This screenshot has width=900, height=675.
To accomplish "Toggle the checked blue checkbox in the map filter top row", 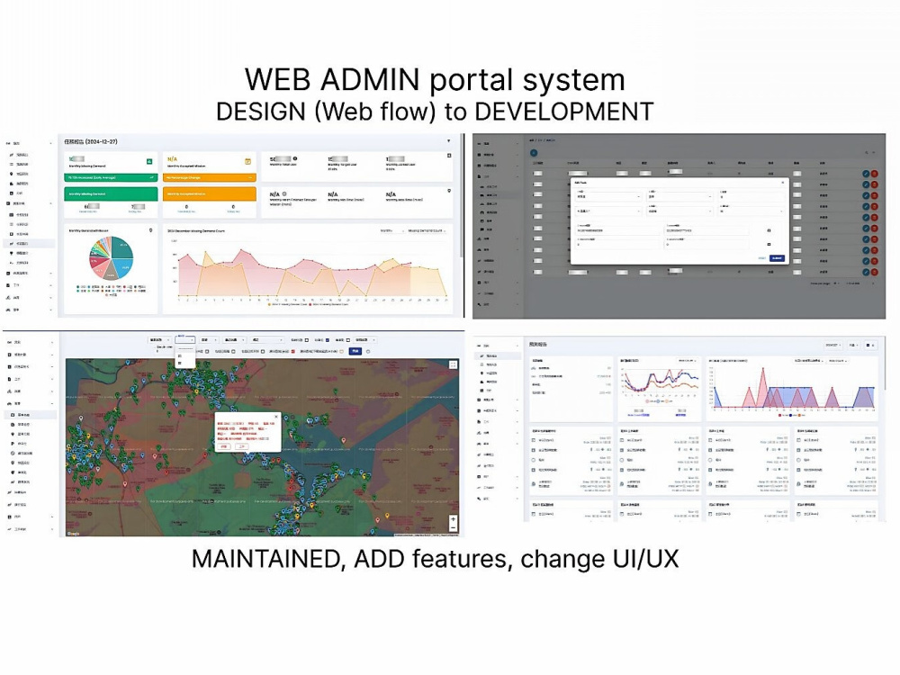I will coord(328,340).
